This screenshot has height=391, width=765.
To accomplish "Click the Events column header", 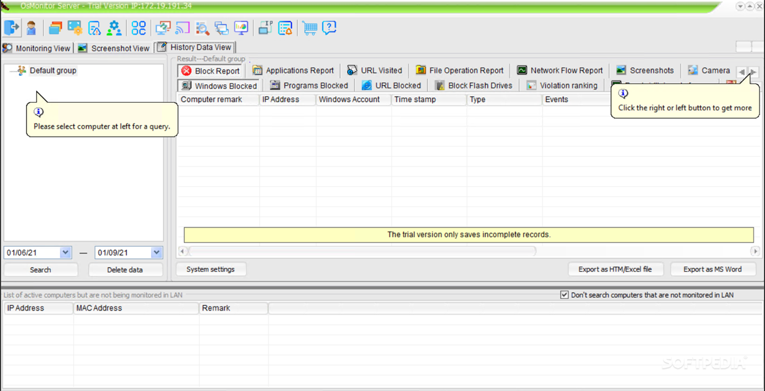I will 577,99.
